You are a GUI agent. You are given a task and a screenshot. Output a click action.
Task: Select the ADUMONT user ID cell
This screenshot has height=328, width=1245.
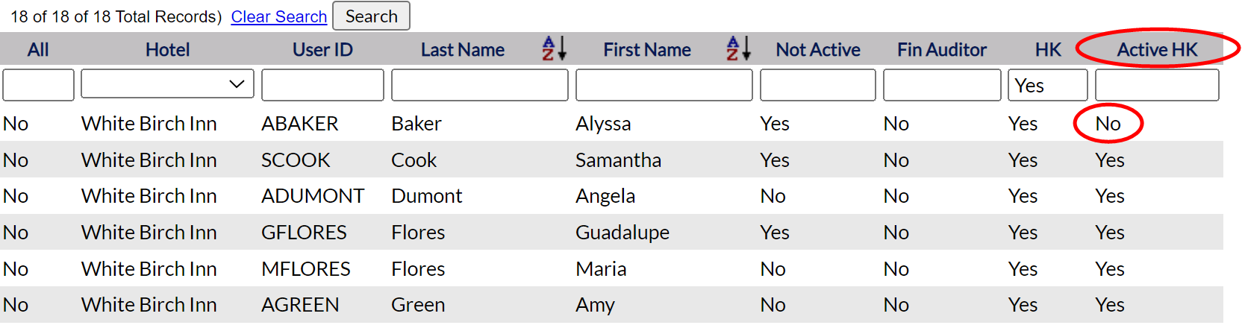click(313, 196)
